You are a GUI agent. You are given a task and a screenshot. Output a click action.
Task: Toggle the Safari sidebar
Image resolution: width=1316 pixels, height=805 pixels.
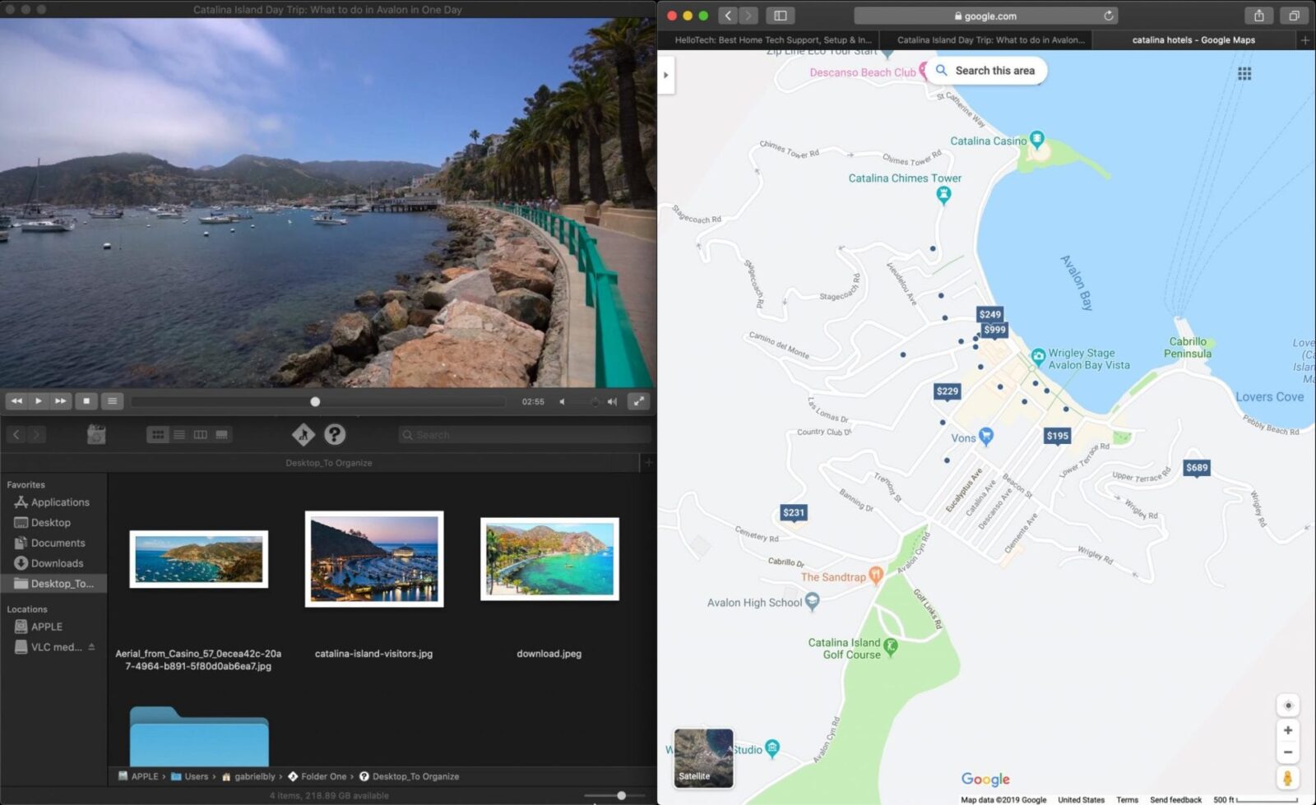click(781, 16)
